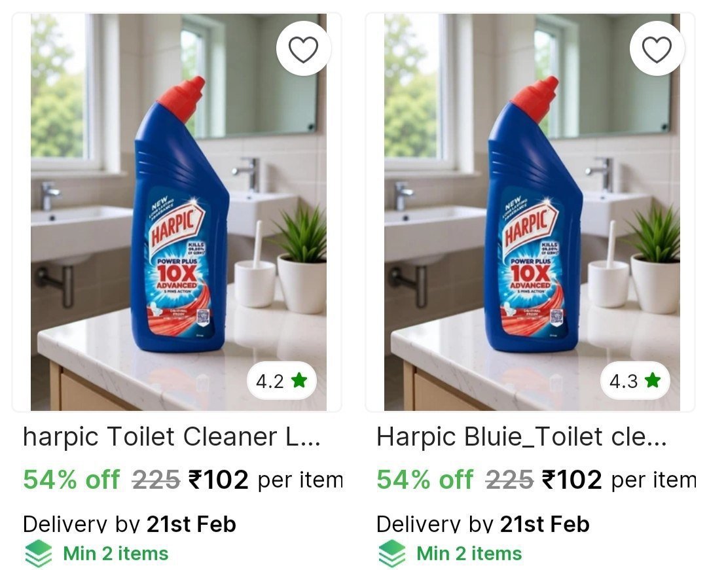Click the stack icon beside left Min 2 items

point(39,554)
